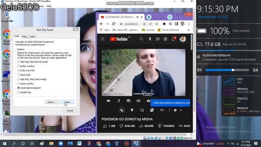Mute using the volume speaker icon in the widget
Viewport: 261px width, 147px height.
[x=199, y=70]
